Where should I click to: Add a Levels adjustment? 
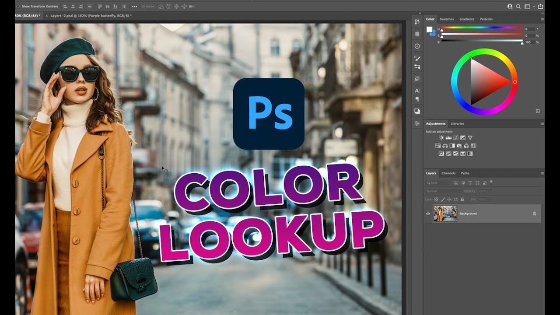click(x=448, y=138)
